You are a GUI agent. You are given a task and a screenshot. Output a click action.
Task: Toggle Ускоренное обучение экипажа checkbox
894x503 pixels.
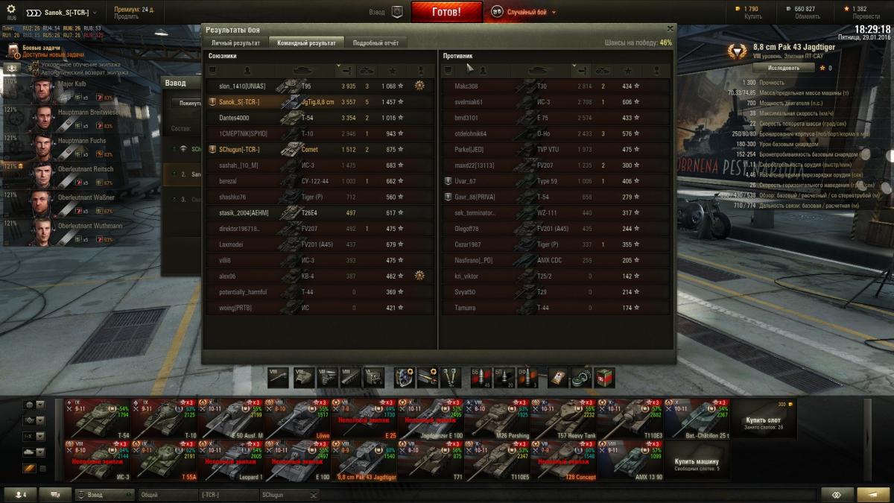pos(35,65)
